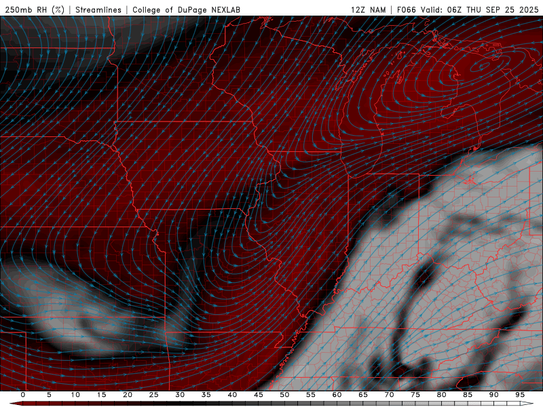Click the "Streamlines" label in header
This screenshot has height=407, width=543.
(98, 9)
